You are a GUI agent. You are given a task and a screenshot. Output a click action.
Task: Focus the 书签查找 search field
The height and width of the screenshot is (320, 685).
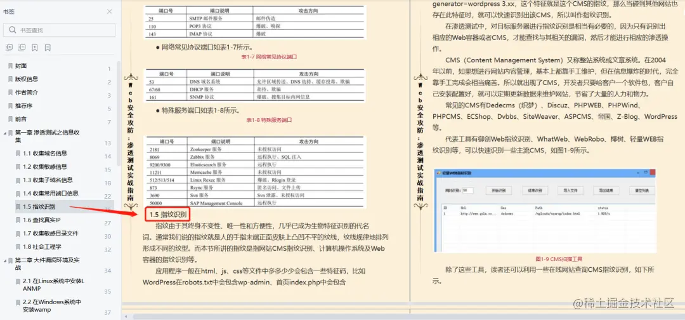[x=60, y=30]
